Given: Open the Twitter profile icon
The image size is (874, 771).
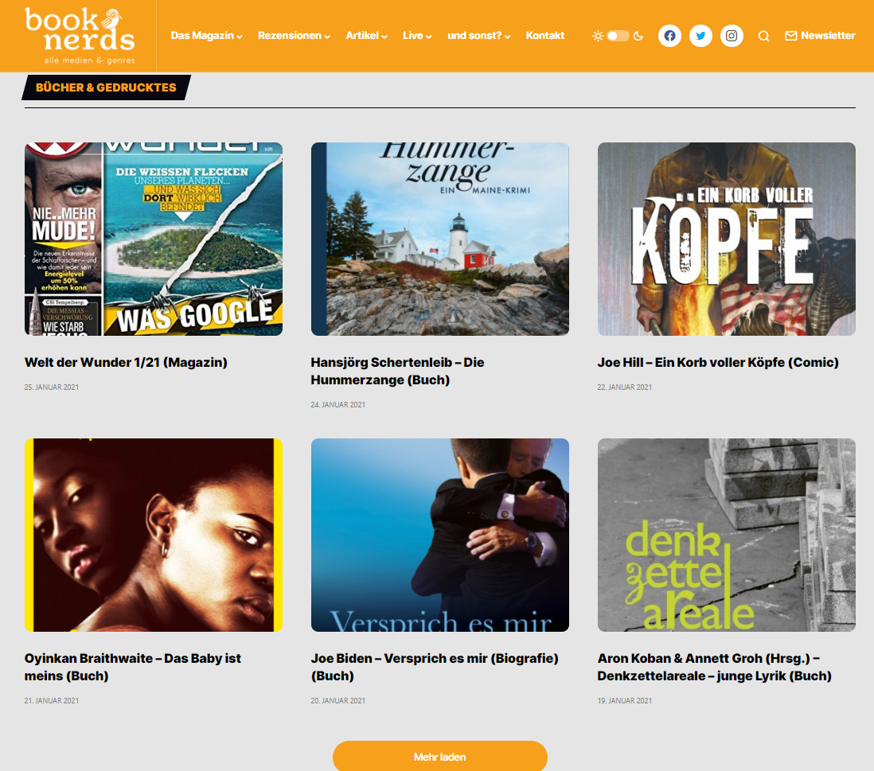Looking at the screenshot, I should coord(700,36).
